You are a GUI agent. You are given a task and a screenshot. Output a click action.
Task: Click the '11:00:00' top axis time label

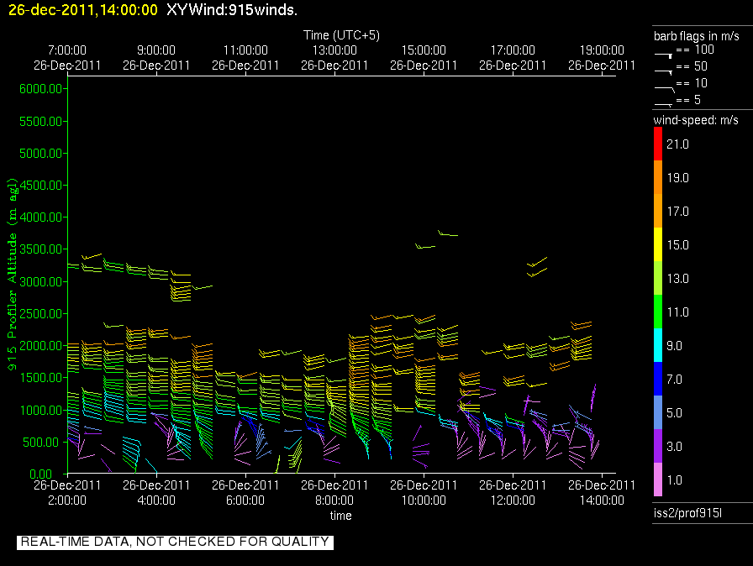pyautogui.click(x=245, y=50)
